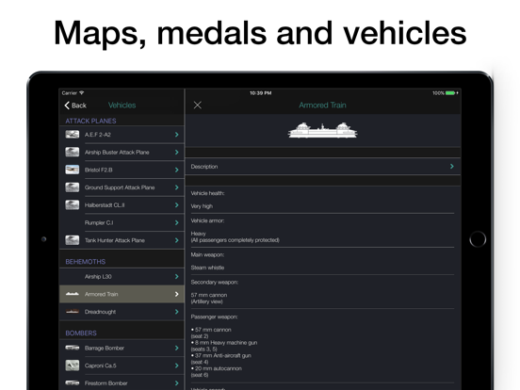Close the Armored Train detail pane
Screen dimensions: 520x390
click(197, 106)
